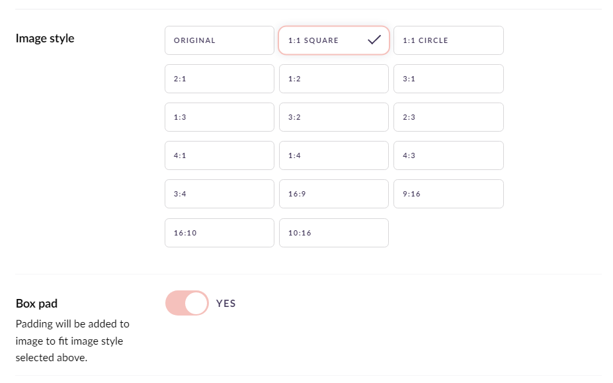
Task: Click the 1:1 Square selected option
Action: click(334, 40)
